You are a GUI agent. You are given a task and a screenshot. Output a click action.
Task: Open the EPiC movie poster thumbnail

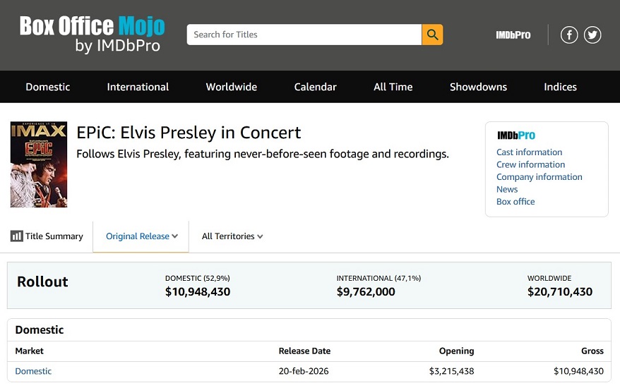(x=39, y=164)
